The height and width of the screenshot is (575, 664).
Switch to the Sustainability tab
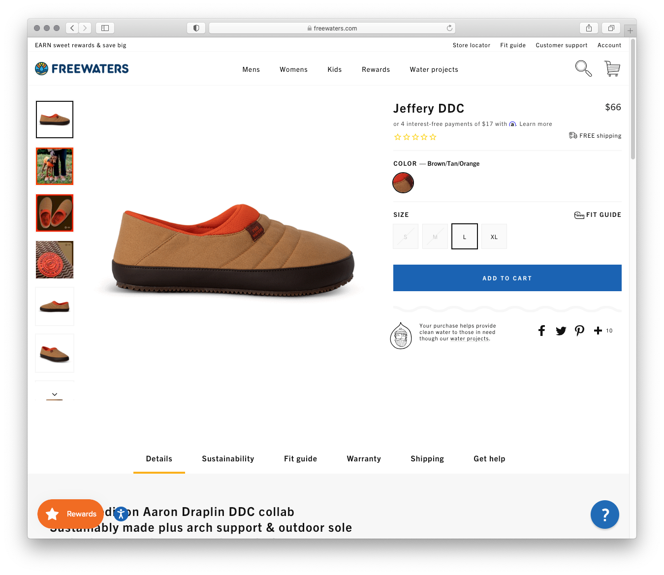point(228,459)
